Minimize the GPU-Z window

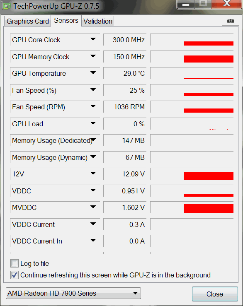point(185,4)
